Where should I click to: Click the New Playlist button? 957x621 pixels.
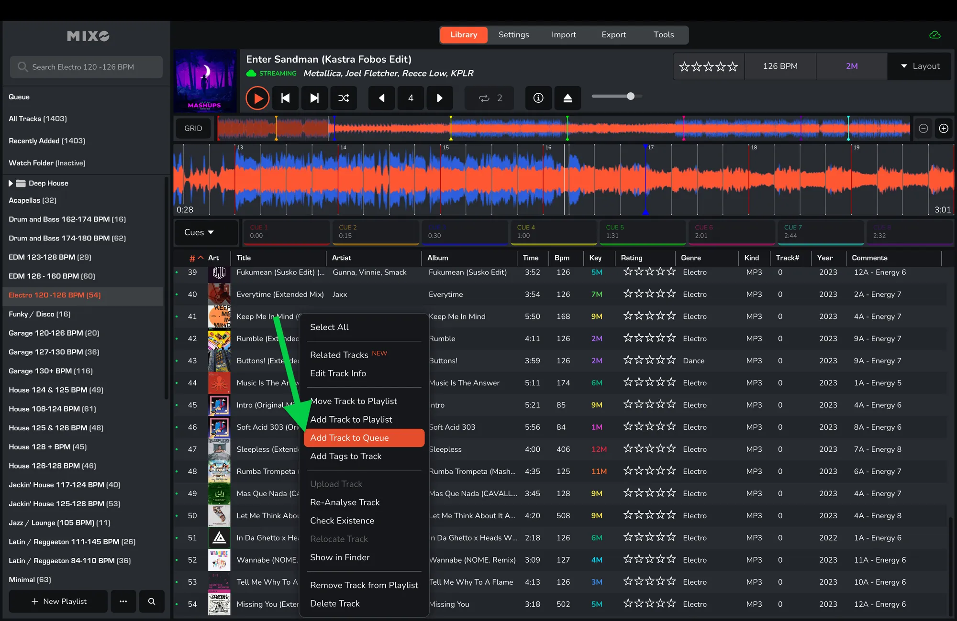pos(58,601)
